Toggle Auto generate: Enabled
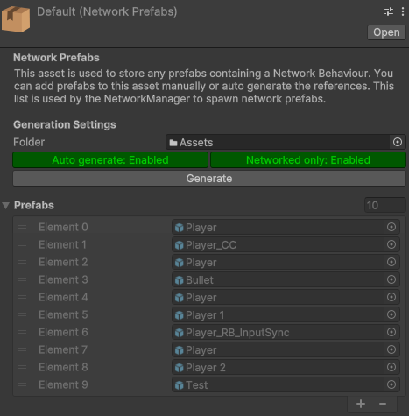 pyautogui.click(x=110, y=160)
